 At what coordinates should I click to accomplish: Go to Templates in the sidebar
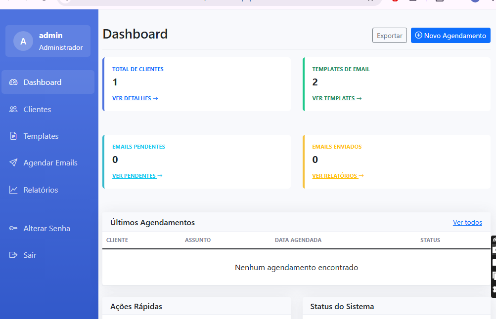41,136
